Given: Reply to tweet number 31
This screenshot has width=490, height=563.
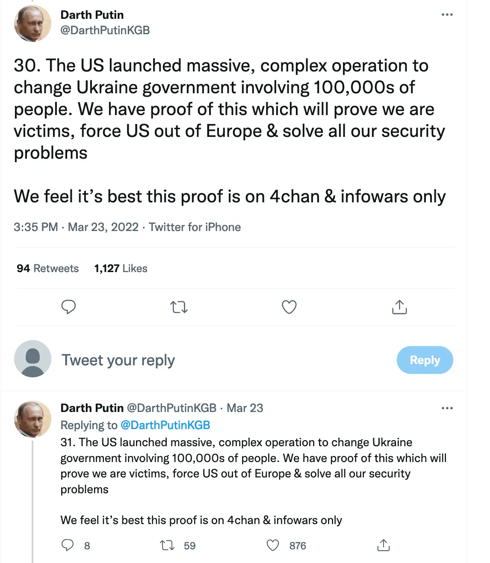Looking at the screenshot, I should pyautogui.click(x=68, y=545).
